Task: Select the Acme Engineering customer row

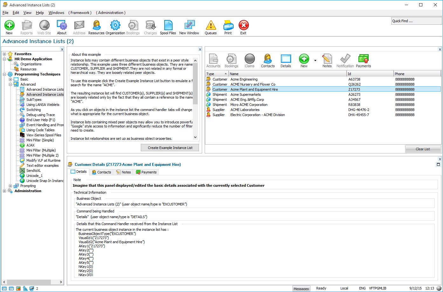Action: pyautogui.click(x=323, y=79)
